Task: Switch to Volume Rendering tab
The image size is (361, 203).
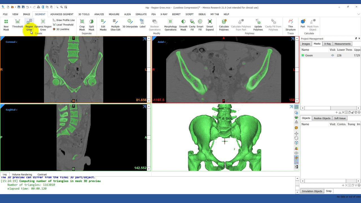Action: [22, 175]
